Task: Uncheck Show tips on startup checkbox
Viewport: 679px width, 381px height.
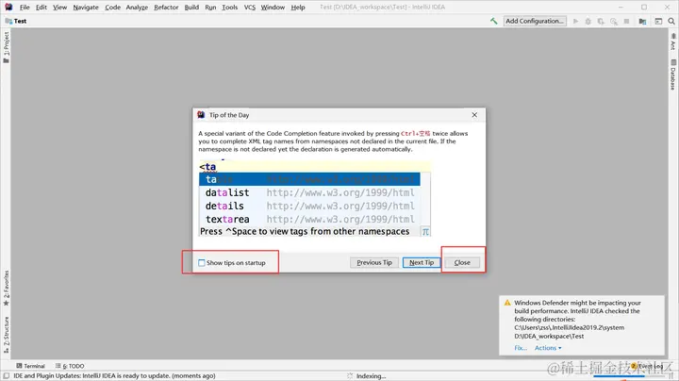Action: pyautogui.click(x=202, y=263)
